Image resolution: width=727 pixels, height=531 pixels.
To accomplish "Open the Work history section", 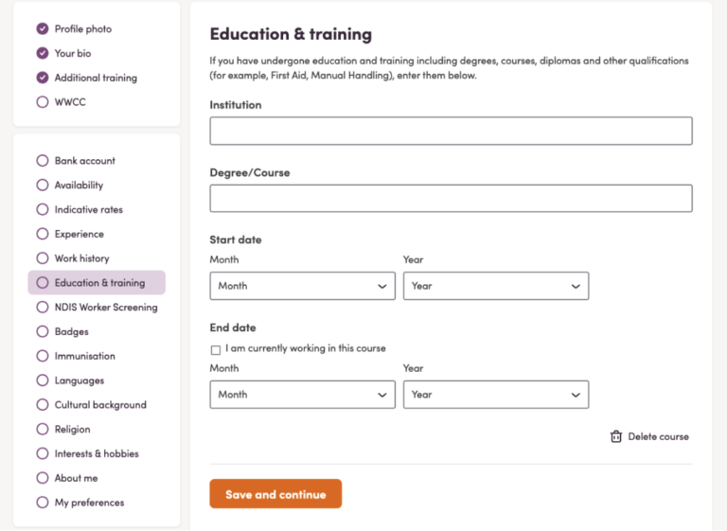I will coord(81,258).
